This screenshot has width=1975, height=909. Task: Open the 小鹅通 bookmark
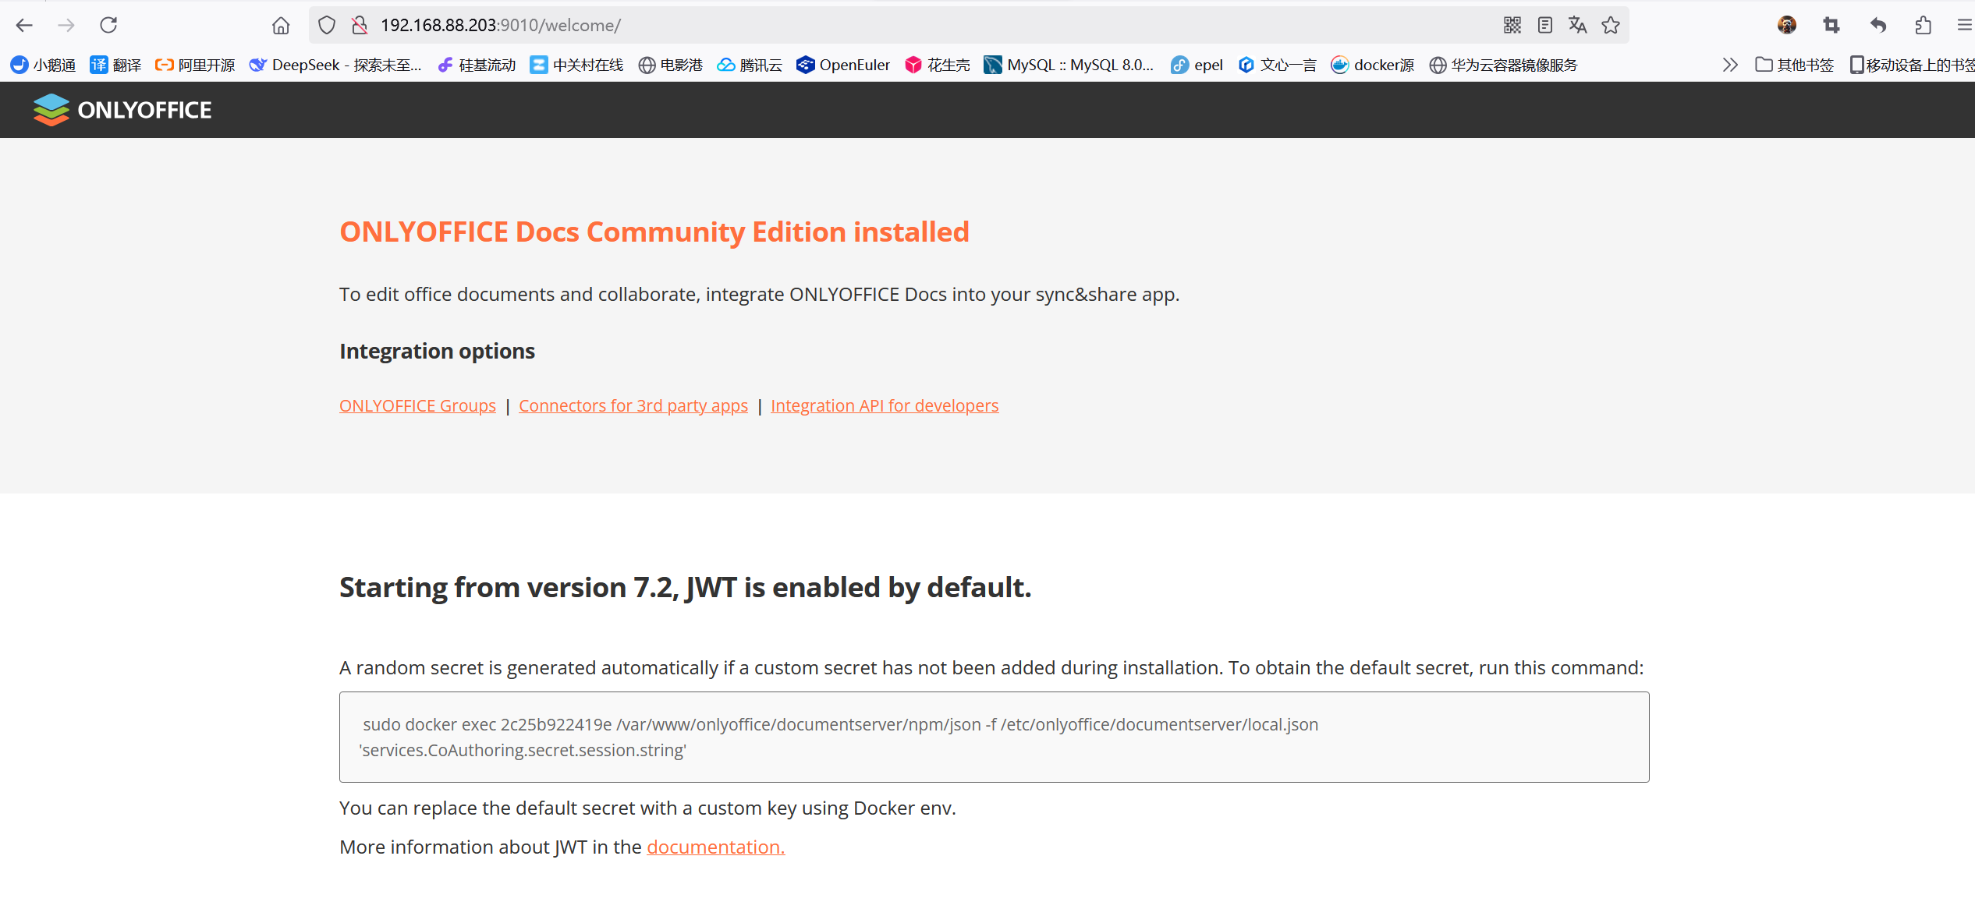[43, 65]
